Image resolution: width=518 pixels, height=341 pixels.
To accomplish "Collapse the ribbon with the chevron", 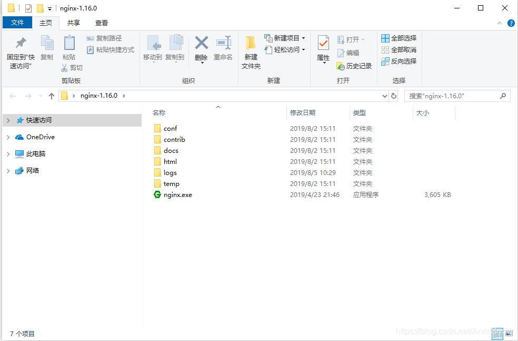I will (500, 23).
